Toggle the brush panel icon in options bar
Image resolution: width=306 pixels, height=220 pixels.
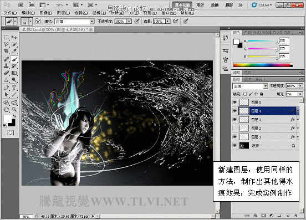click(38, 21)
